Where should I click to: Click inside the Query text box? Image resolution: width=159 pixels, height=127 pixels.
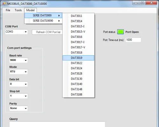pos(57,124)
